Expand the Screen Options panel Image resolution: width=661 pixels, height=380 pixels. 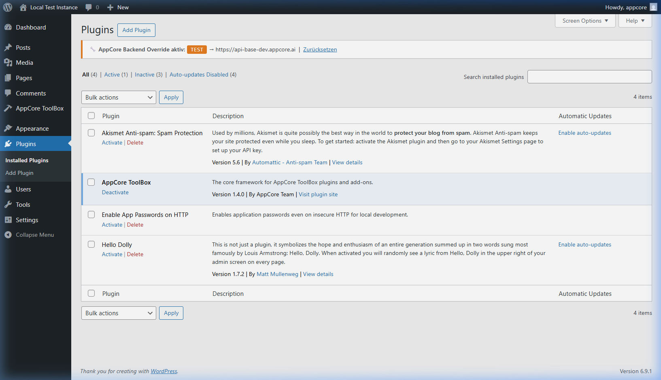585,21
